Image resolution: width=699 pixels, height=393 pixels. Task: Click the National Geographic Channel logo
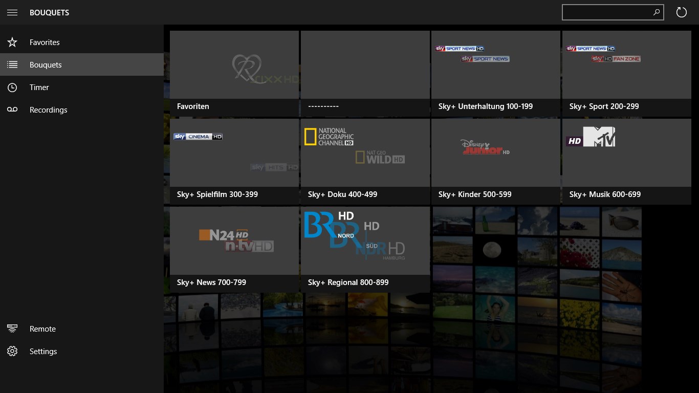(x=329, y=137)
